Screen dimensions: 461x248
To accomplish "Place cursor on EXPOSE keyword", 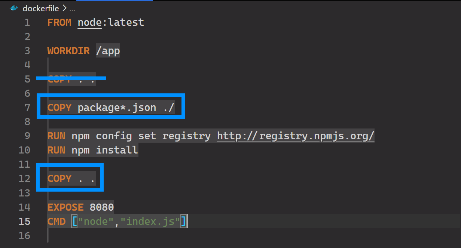I will tap(65, 207).
